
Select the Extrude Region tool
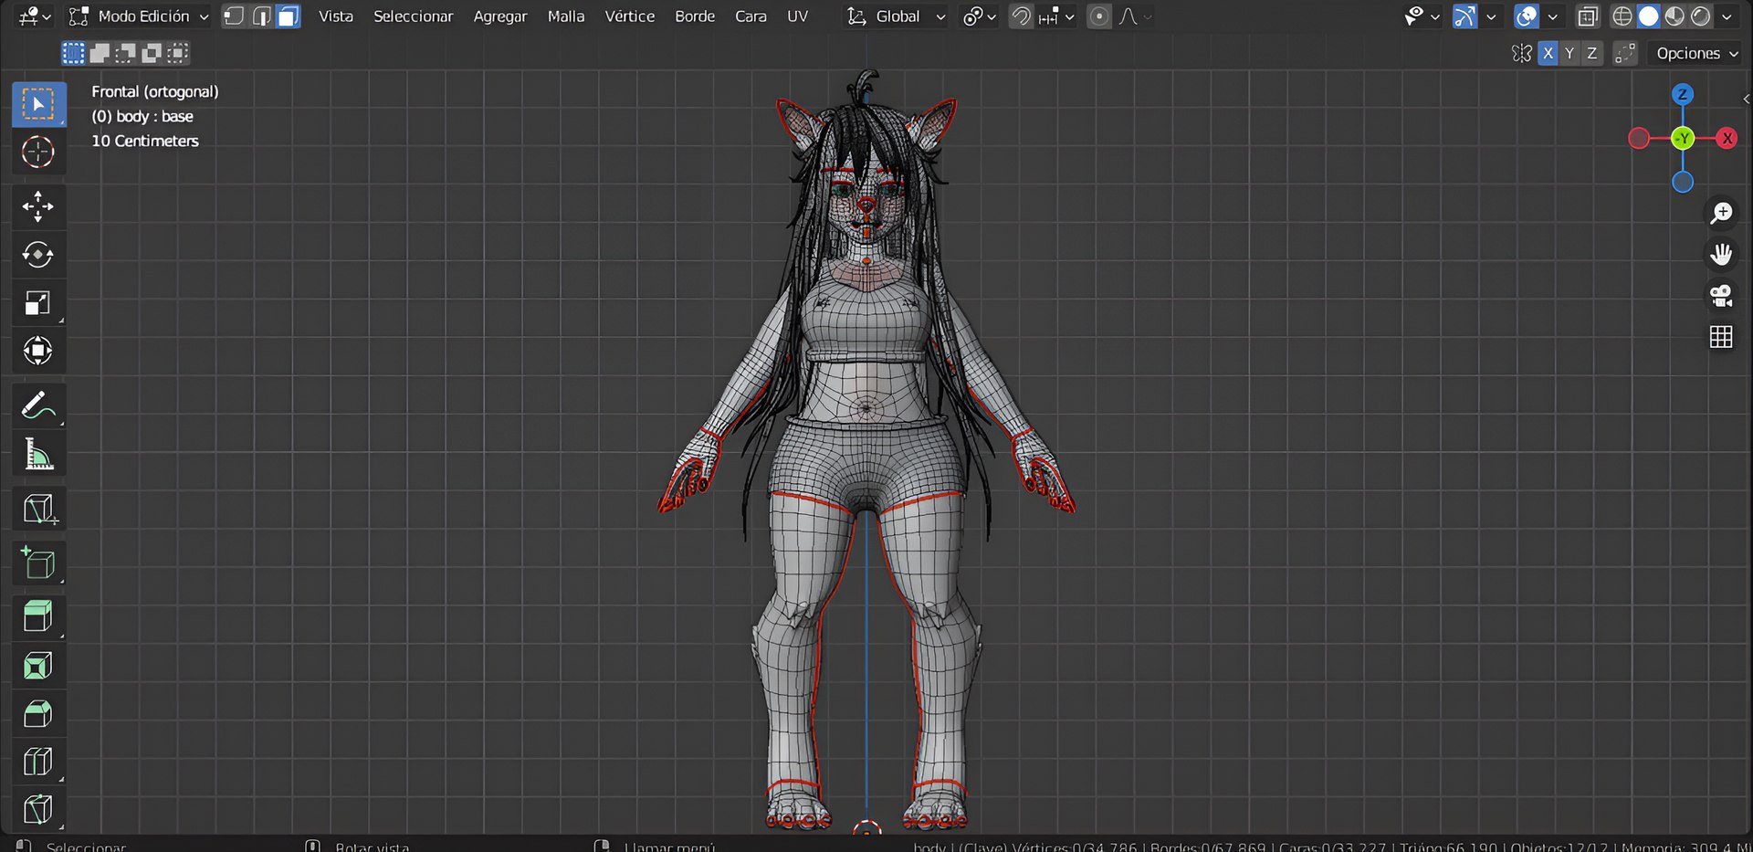[x=38, y=616]
